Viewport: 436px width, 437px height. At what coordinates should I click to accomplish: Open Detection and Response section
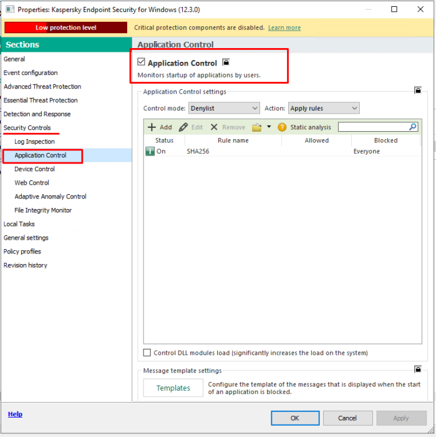tap(37, 114)
